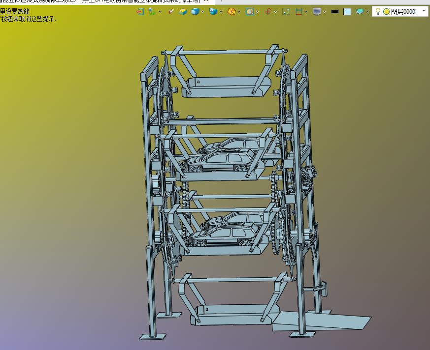Viewport: 430px width, 350px height.
Task: Click the exit icon with red arrow
Action: coord(140,11)
